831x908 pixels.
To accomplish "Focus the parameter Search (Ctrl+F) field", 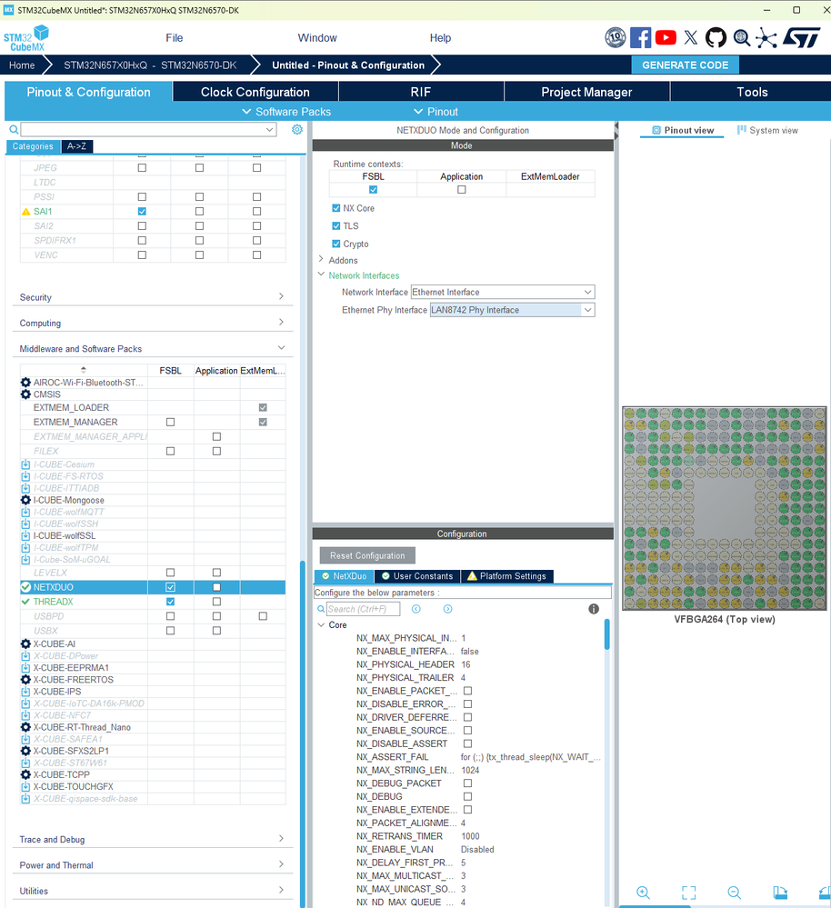I will pyautogui.click(x=363, y=609).
